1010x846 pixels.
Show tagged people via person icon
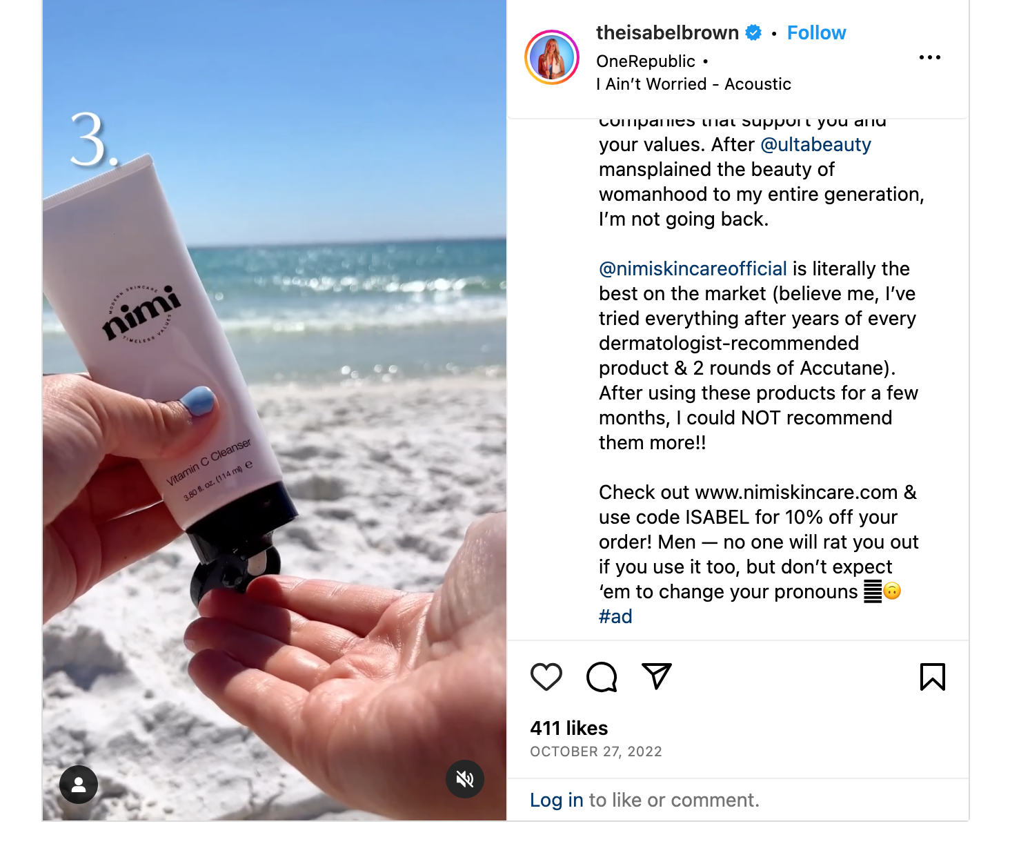click(79, 785)
